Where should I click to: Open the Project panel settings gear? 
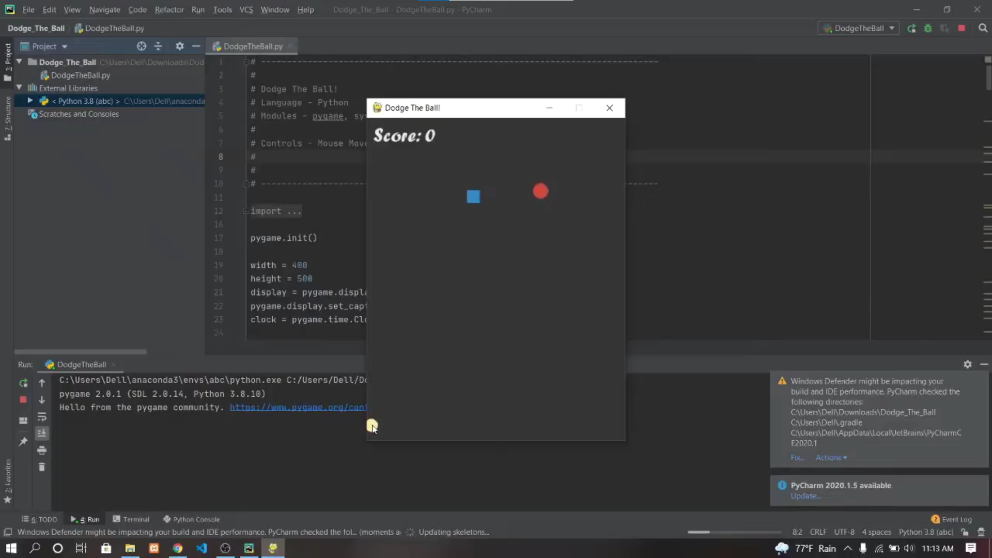[x=179, y=47]
